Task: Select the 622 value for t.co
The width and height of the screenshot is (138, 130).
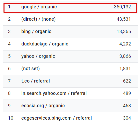Action: (x=127, y=81)
